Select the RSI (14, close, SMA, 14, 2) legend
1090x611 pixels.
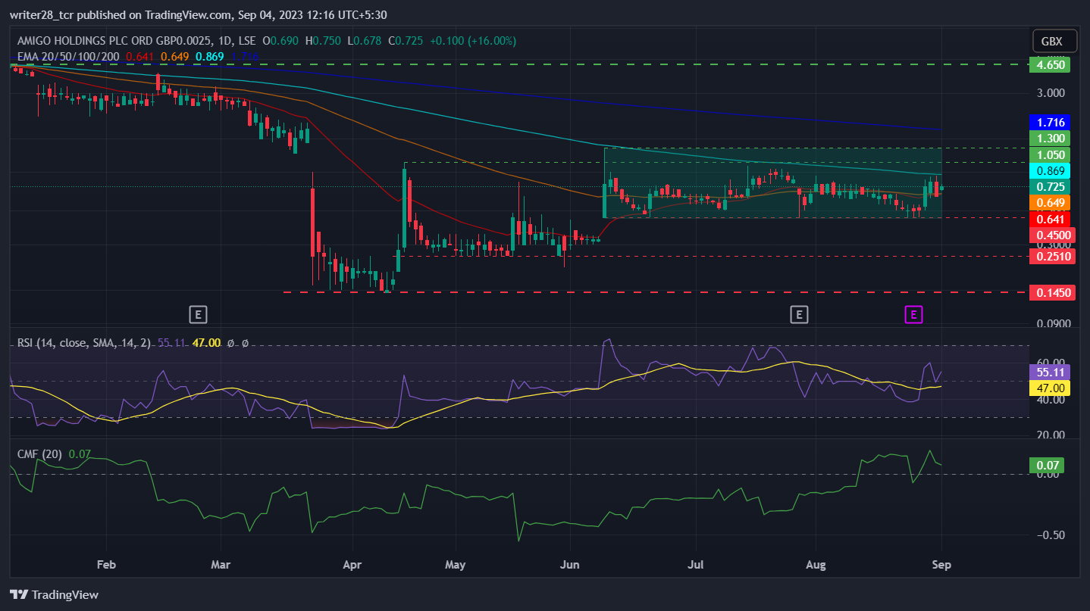(x=84, y=343)
